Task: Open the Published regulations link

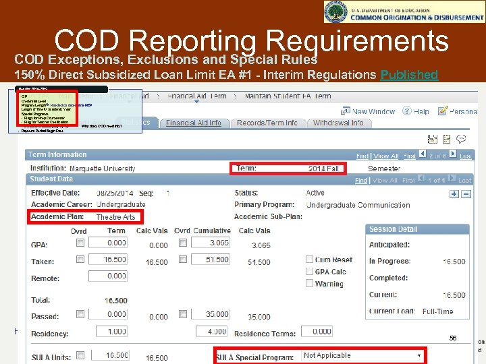Action: pyautogui.click(x=409, y=75)
